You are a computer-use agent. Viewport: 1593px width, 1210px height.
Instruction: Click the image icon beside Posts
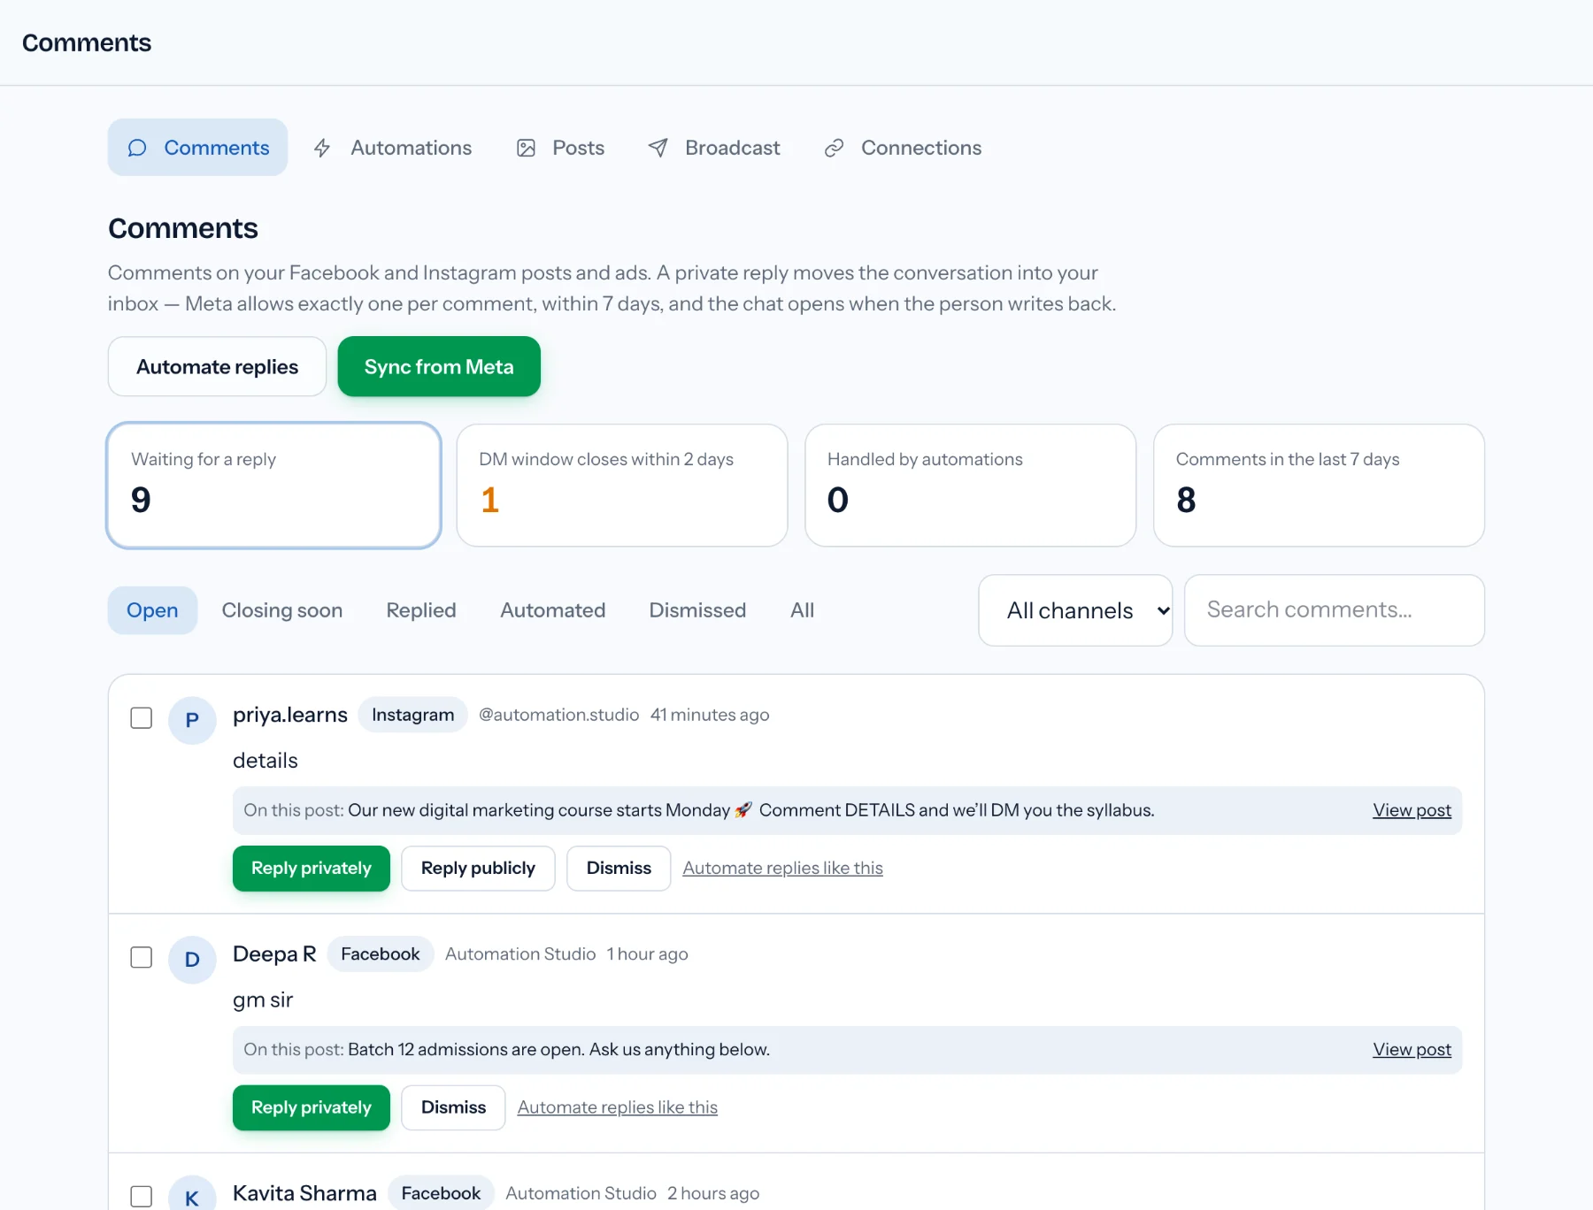[527, 148]
